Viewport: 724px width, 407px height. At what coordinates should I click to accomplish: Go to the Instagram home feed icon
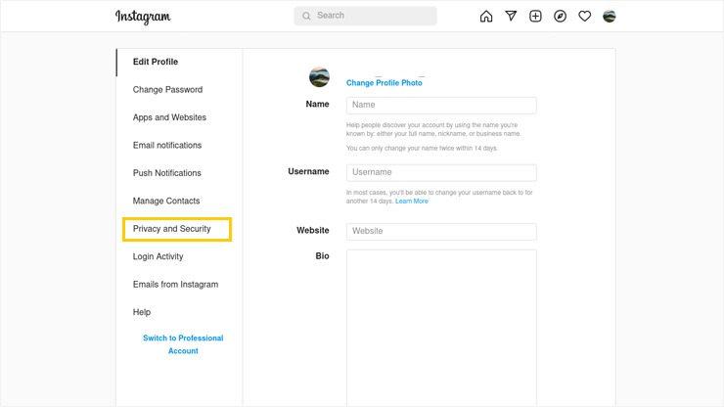tap(485, 17)
